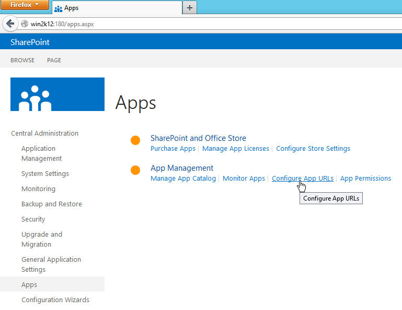Open the Firefox menu dropdown button
The image size is (402, 310).
25,5
